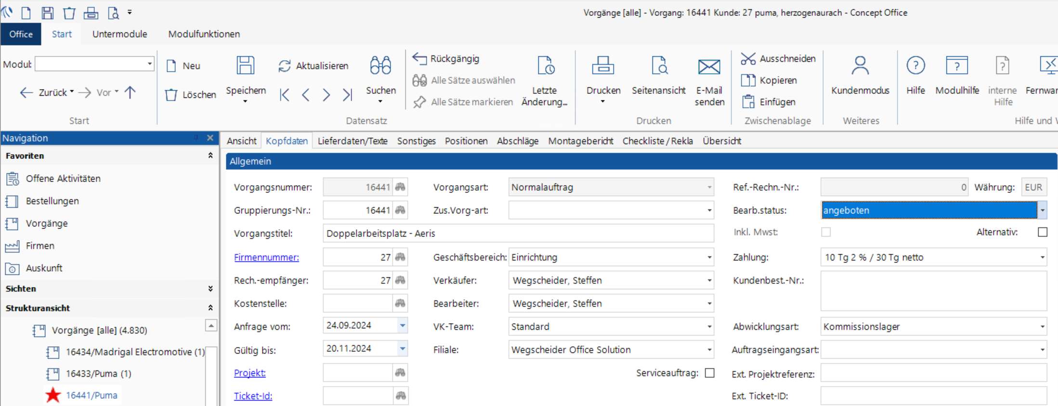Open the Geschäftsbereich dropdown
This screenshot has height=406, width=1058.
point(709,257)
